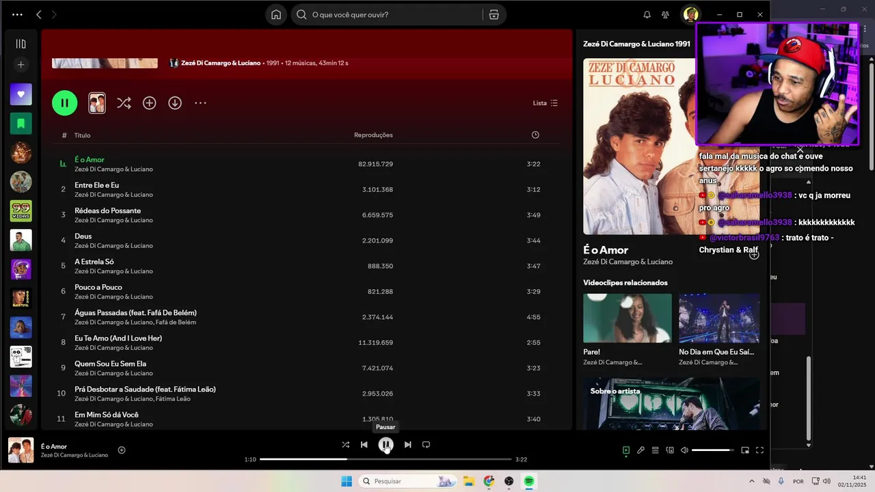Skip to previous track
The image size is (875, 492).
(364, 445)
